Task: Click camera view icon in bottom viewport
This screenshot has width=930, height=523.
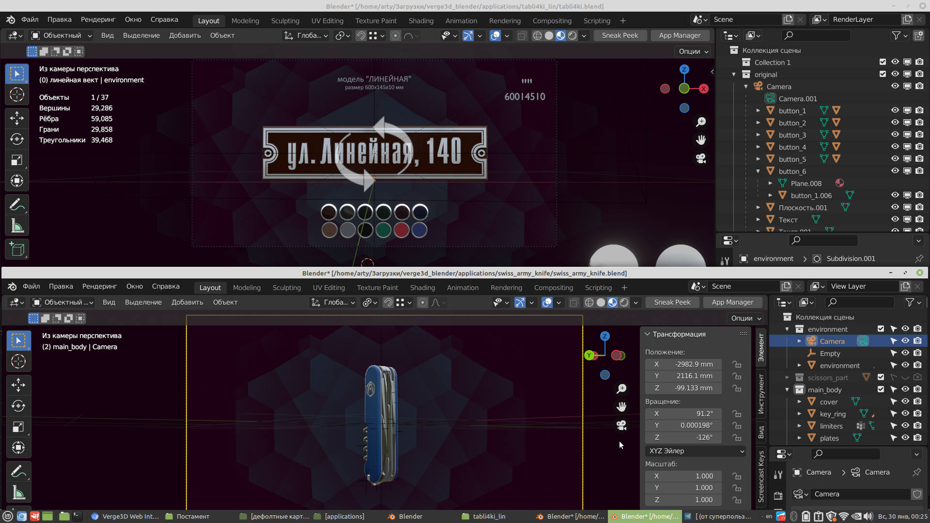Action: [621, 425]
